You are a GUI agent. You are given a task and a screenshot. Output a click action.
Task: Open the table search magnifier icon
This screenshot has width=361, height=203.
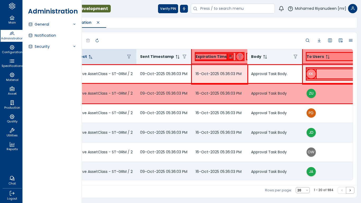click(x=308, y=40)
